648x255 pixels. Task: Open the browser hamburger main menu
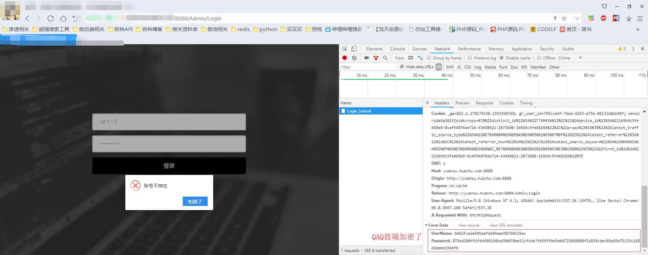click(x=640, y=18)
